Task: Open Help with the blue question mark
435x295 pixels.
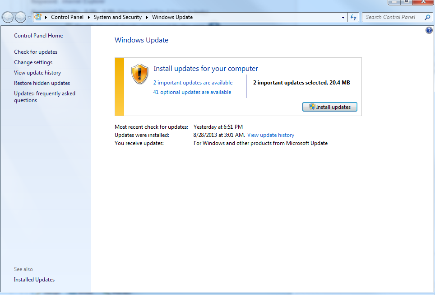Action: pyautogui.click(x=429, y=30)
